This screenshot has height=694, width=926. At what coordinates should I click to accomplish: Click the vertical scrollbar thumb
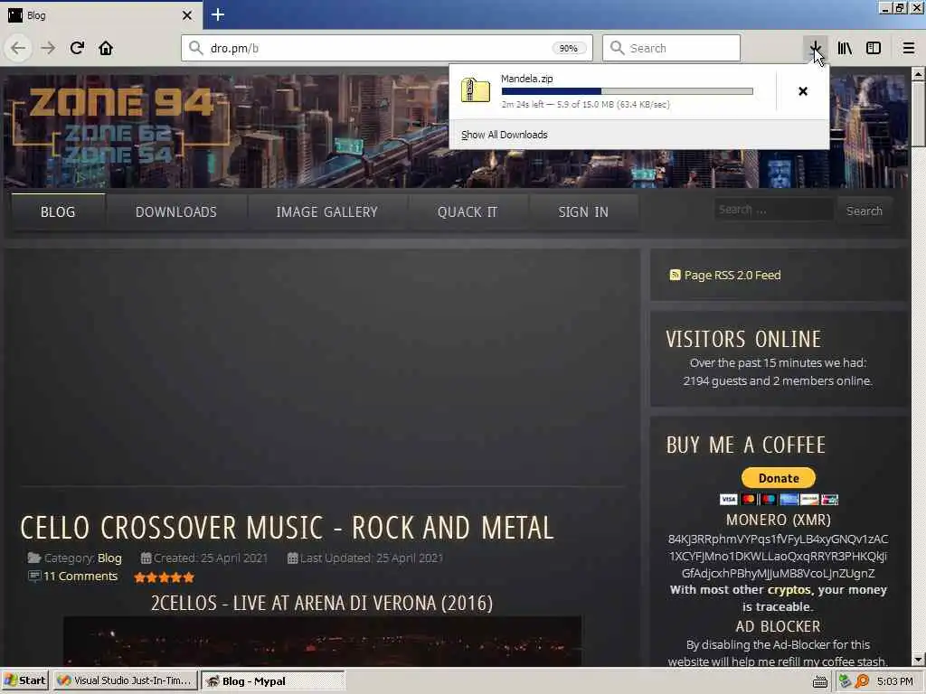pyautogui.click(x=918, y=113)
